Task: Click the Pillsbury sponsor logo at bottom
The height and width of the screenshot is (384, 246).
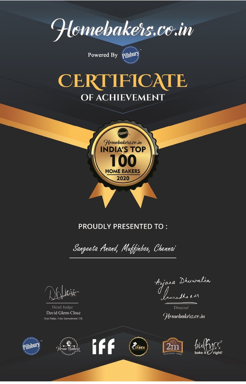Action: 31,346
